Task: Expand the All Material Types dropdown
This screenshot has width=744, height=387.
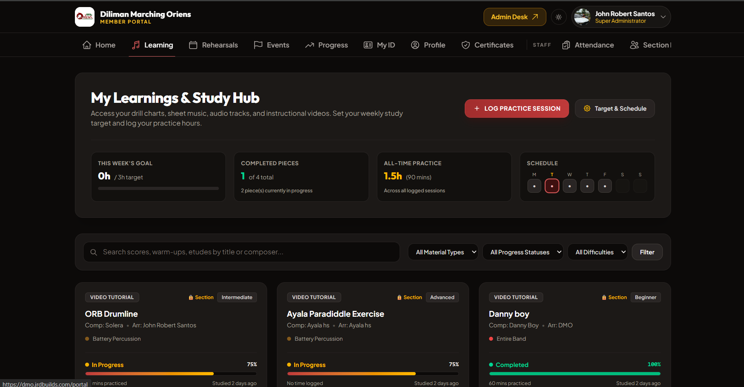Action: [x=443, y=252]
